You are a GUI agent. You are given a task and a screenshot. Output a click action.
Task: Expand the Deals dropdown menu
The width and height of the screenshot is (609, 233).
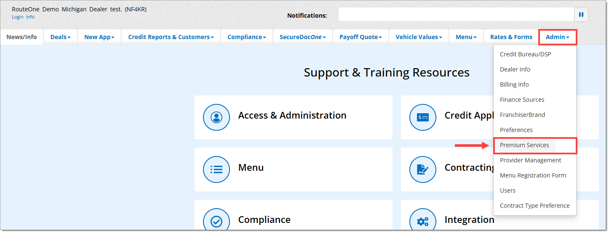(60, 37)
